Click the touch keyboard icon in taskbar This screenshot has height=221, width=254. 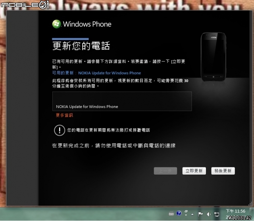[171, 214]
